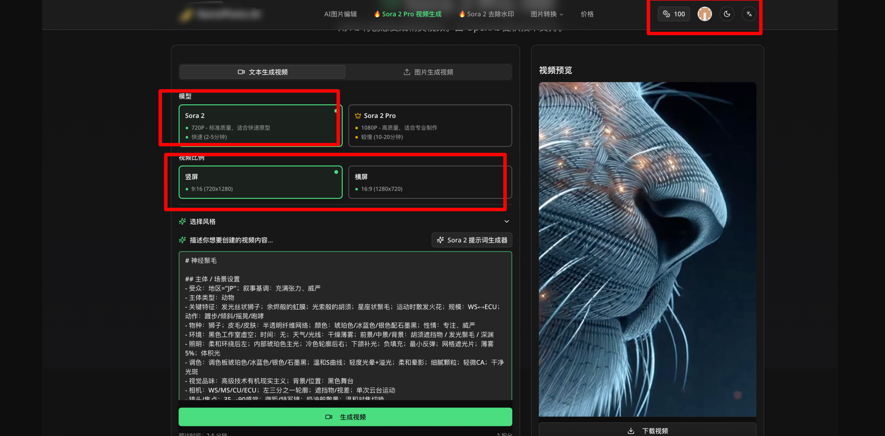The image size is (885, 436).
Task: Select the Sora 2 Pro 1080P model
Action: (430, 126)
